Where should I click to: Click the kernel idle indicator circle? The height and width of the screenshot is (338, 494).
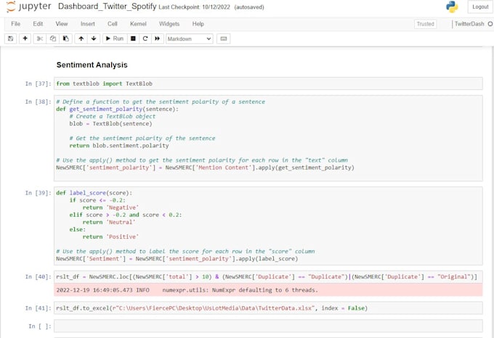(x=490, y=24)
